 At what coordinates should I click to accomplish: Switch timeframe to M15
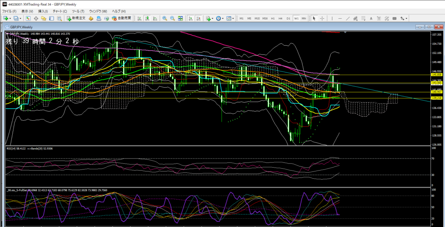click(x=257, y=18)
